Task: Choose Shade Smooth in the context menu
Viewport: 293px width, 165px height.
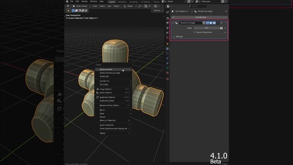Action: tap(113, 70)
